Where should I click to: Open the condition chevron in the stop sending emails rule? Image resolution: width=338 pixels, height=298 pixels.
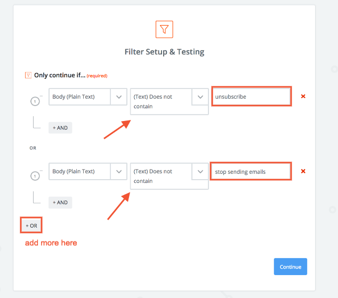click(x=200, y=172)
